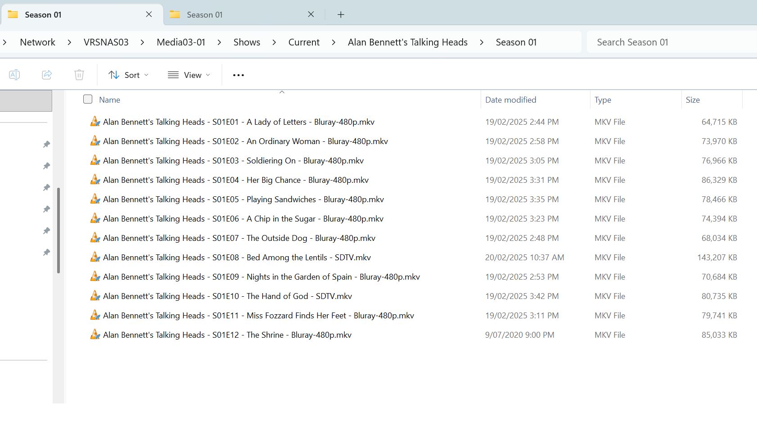The width and height of the screenshot is (757, 421).
Task: Click the Search Season 01 field
Action: pos(671,42)
